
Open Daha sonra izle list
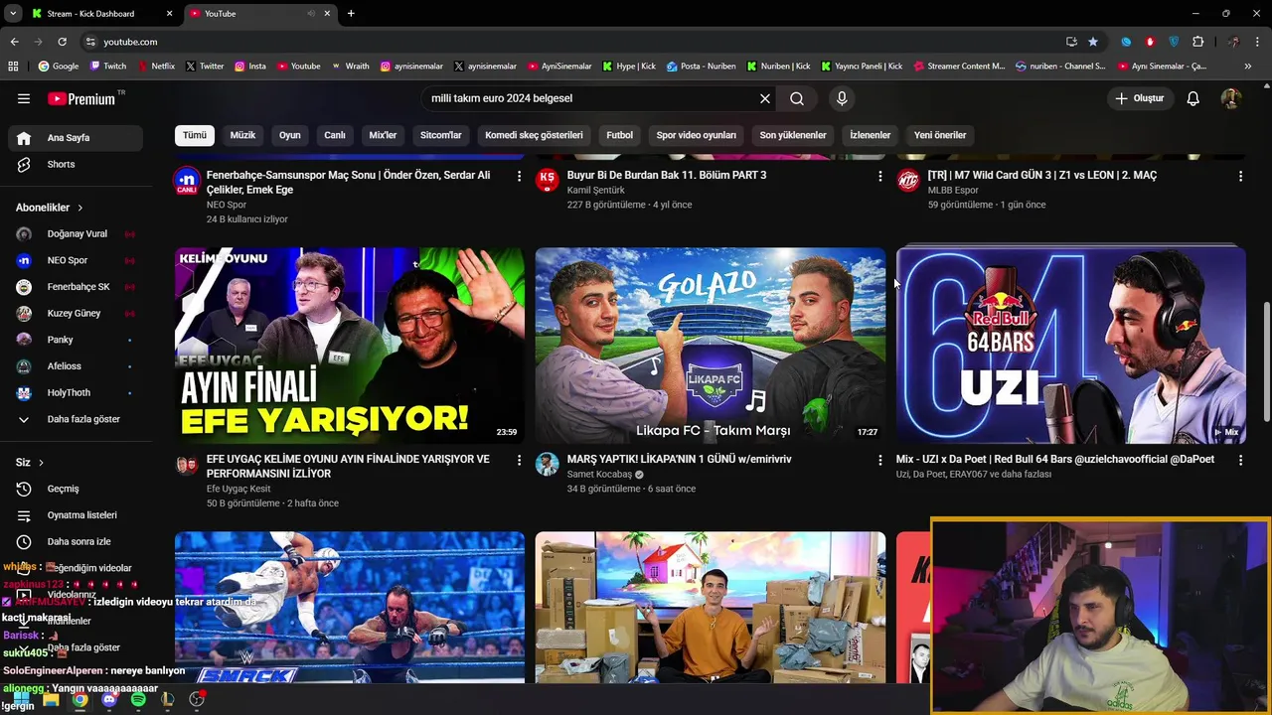76,542
